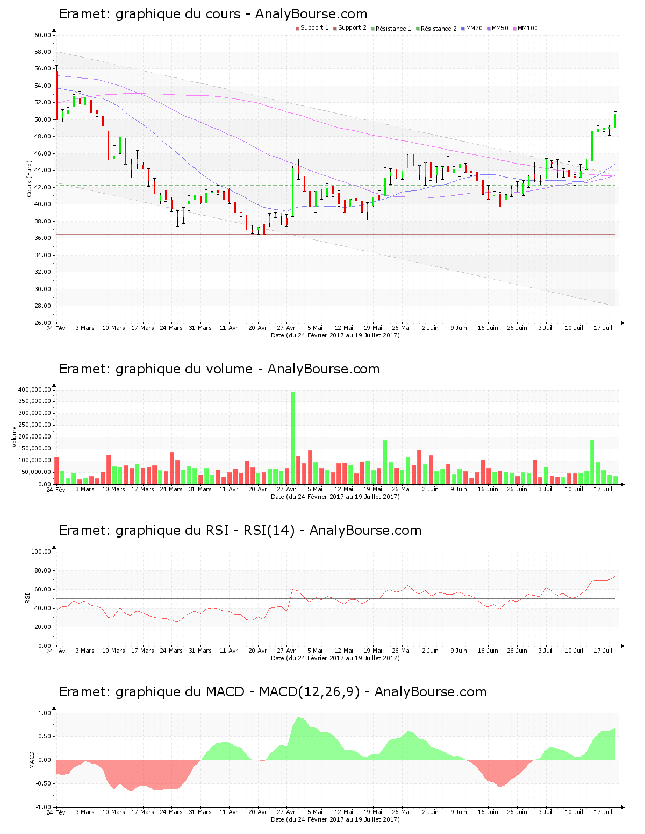Click the MM100 pink legend swatch

coord(514,29)
